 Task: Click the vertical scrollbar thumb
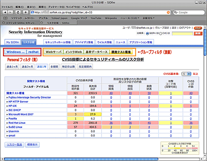point(205,42)
